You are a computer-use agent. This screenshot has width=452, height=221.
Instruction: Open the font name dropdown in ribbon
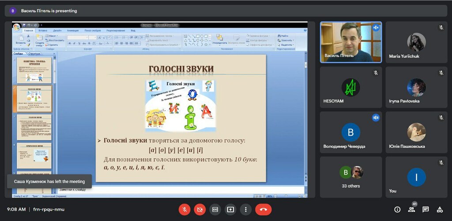coord(78,37)
